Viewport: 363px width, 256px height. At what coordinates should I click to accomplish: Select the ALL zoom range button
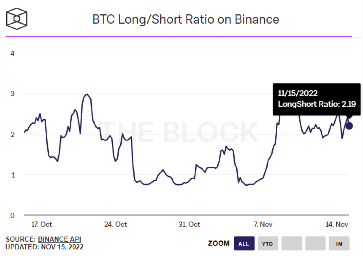[x=244, y=244]
